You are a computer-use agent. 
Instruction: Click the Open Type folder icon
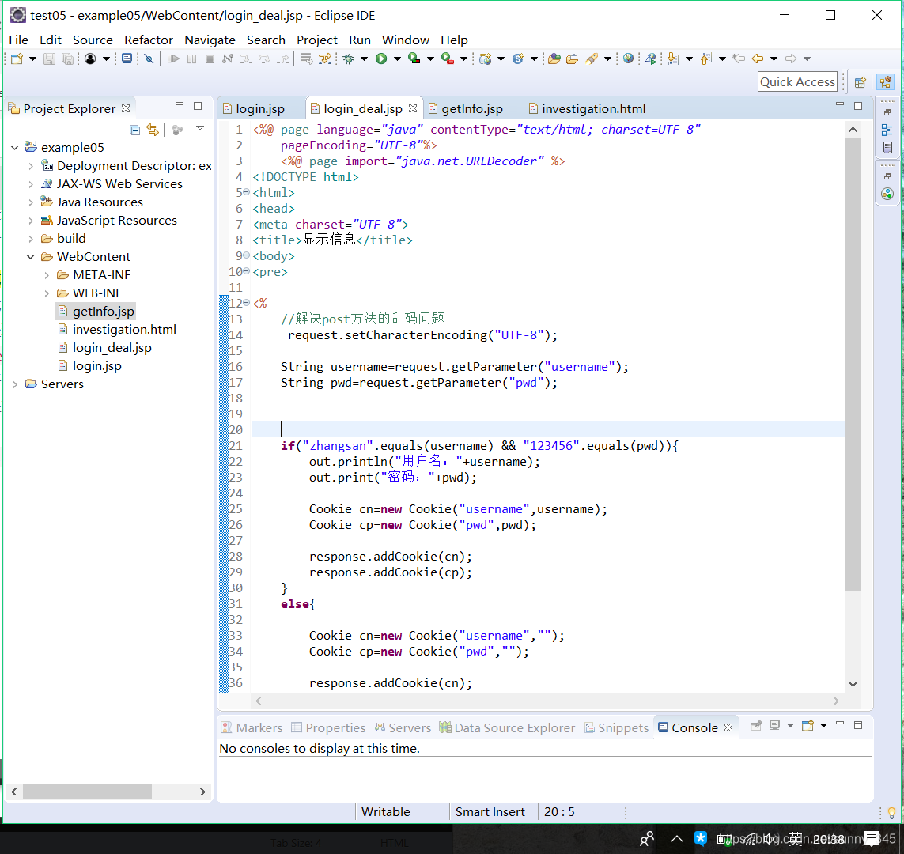tap(554, 59)
